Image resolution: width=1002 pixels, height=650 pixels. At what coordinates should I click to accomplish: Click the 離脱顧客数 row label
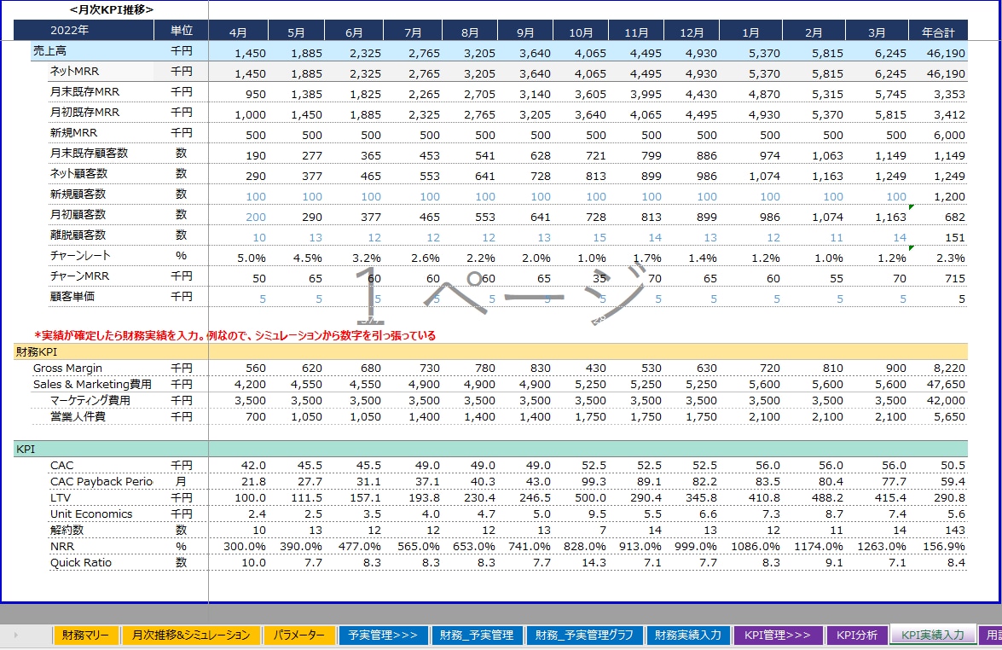pyautogui.click(x=78, y=235)
